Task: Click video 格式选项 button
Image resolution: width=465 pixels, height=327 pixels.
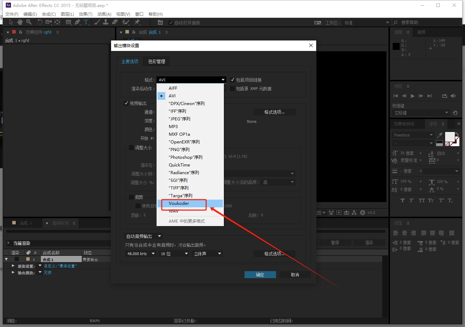Action: click(x=275, y=112)
